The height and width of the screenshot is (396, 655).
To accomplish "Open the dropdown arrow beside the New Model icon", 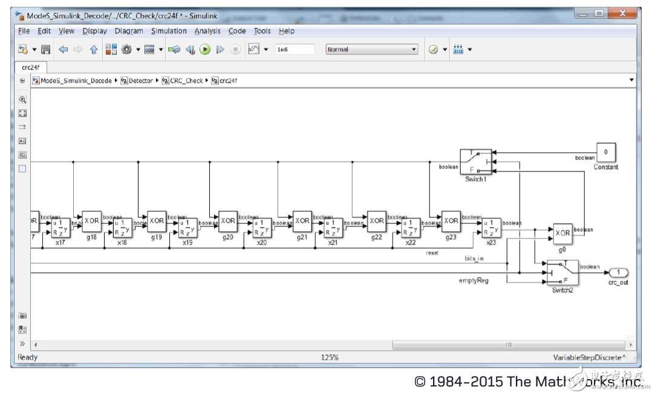I will tap(34, 50).
